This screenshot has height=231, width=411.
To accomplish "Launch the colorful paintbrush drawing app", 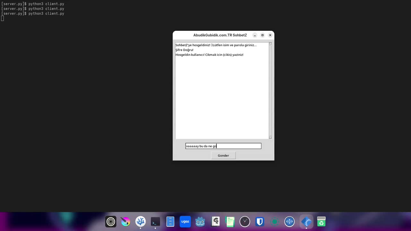I will pyautogui.click(x=126, y=222).
